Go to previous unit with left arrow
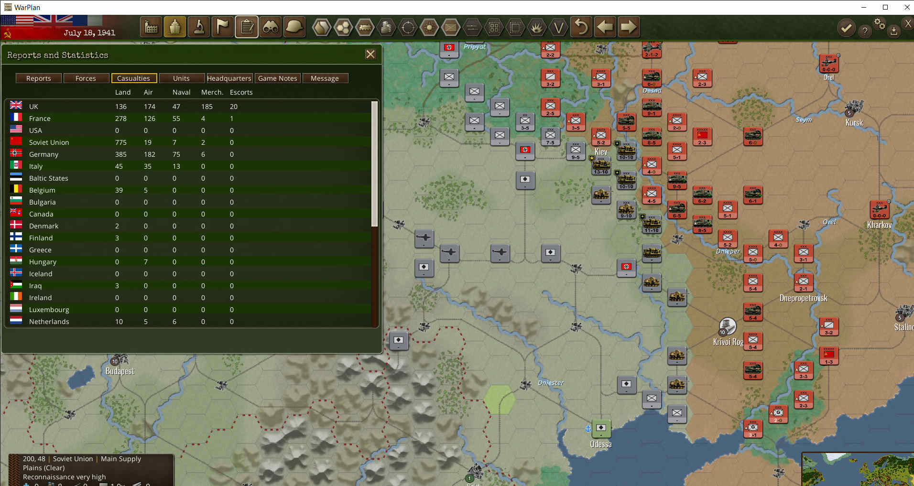This screenshot has height=486, width=914. pyautogui.click(x=605, y=27)
